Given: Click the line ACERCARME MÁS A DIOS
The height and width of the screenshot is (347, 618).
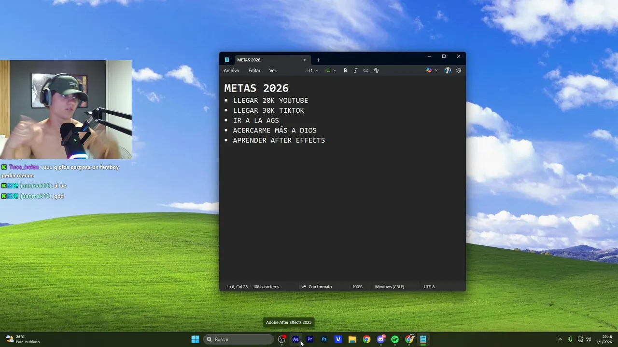Looking at the screenshot, I should click(275, 131).
